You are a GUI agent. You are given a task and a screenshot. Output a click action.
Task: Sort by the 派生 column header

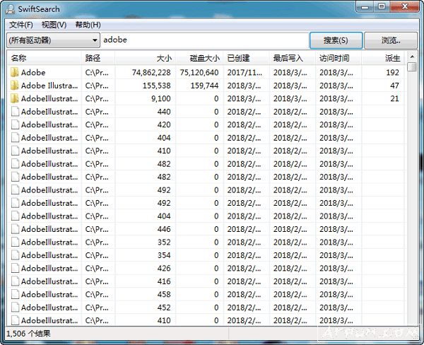384,58
